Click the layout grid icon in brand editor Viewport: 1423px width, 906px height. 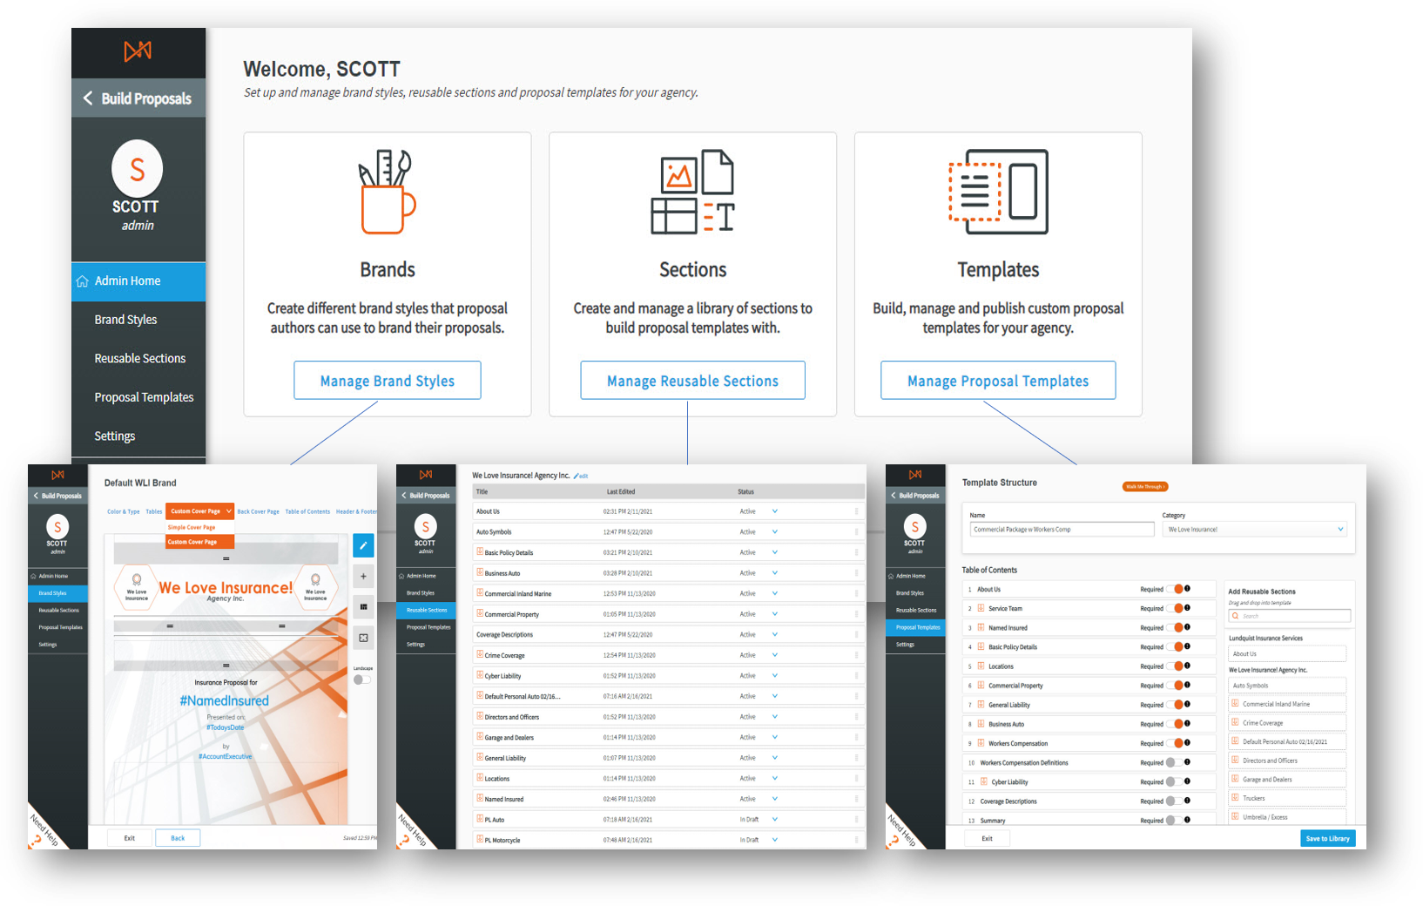coord(363,606)
